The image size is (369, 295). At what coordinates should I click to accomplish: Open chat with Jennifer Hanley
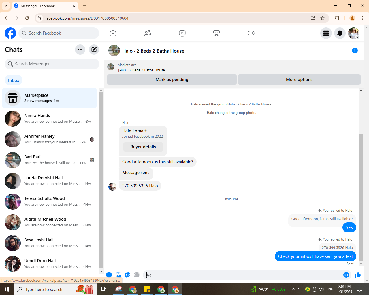pos(50,139)
